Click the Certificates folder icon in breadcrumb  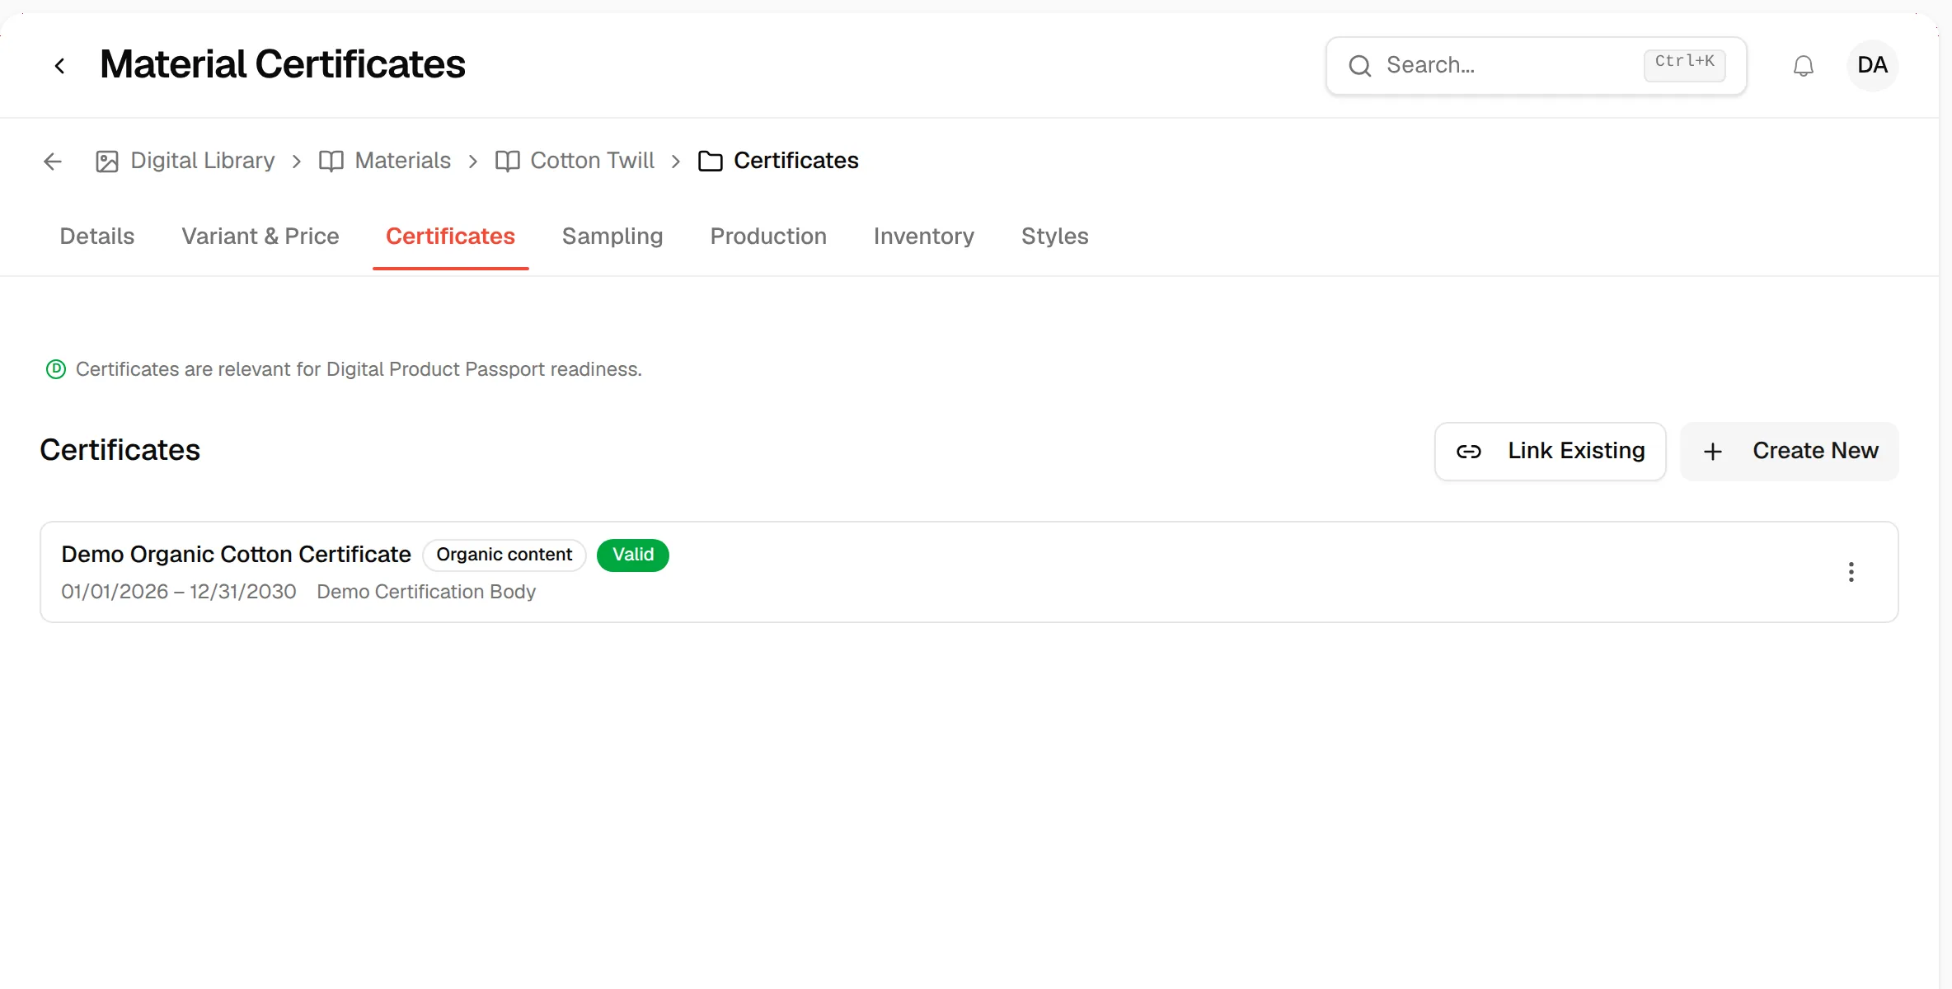point(711,162)
